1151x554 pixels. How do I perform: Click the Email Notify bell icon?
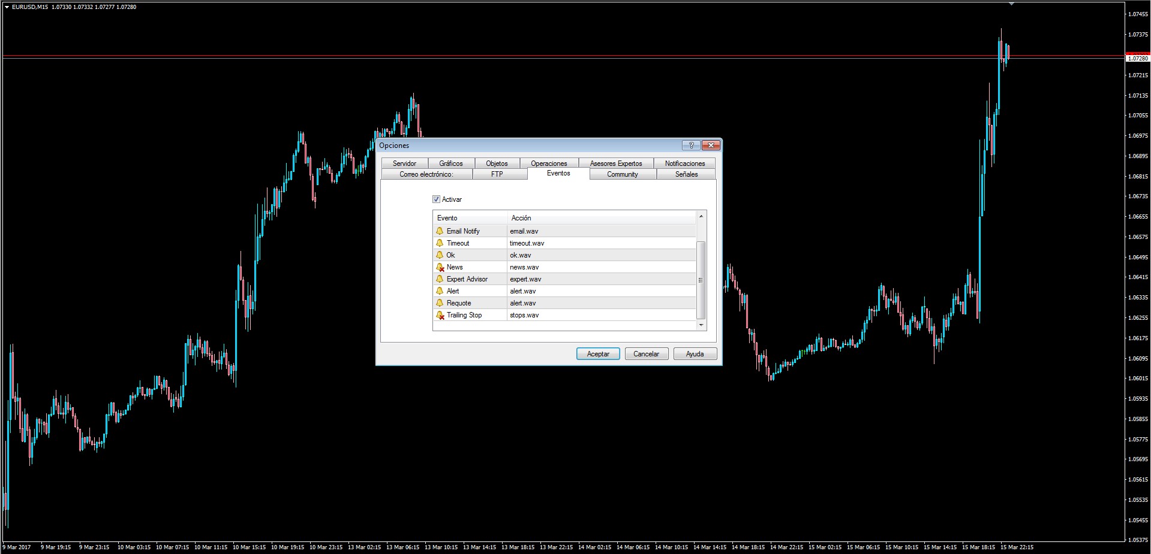440,231
